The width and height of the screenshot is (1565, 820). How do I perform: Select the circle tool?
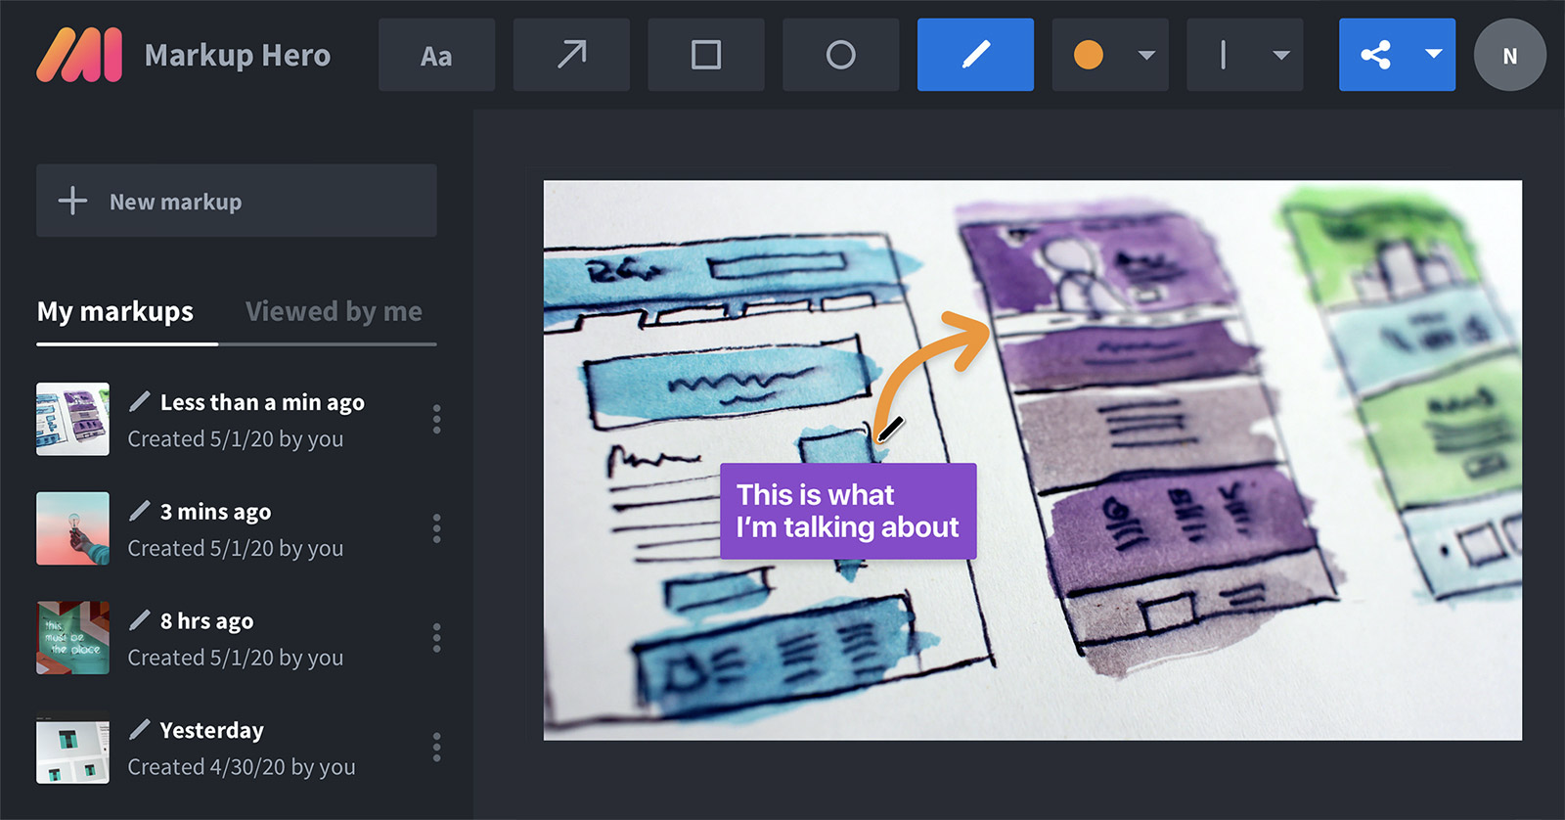click(x=840, y=55)
